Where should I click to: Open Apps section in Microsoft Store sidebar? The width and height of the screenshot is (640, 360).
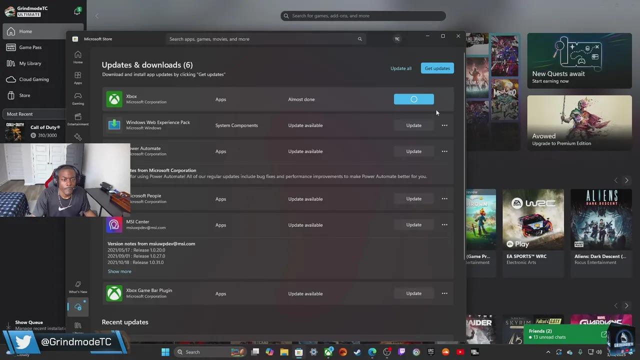(x=78, y=78)
